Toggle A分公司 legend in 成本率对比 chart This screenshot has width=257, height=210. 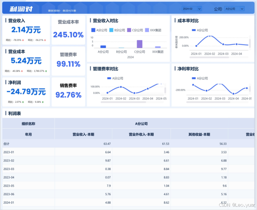200,30
